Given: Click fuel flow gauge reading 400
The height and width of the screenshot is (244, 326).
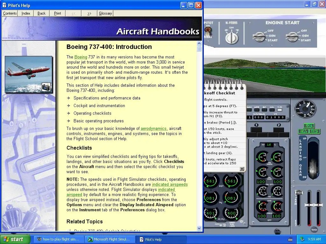Looking at the screenshot, I should click(231, 213).
